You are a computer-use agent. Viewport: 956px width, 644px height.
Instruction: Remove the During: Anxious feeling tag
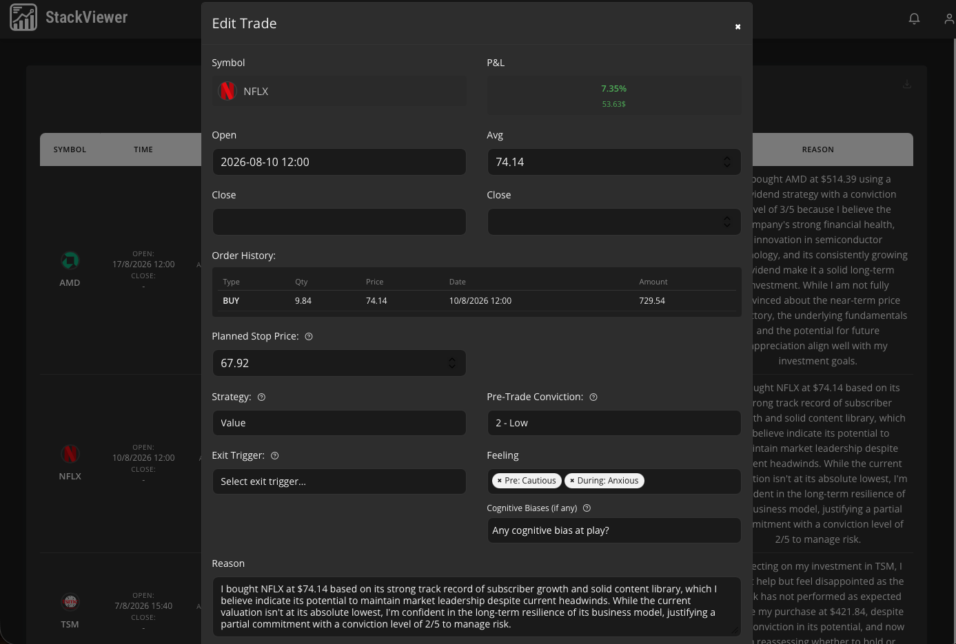coord(572,481)
